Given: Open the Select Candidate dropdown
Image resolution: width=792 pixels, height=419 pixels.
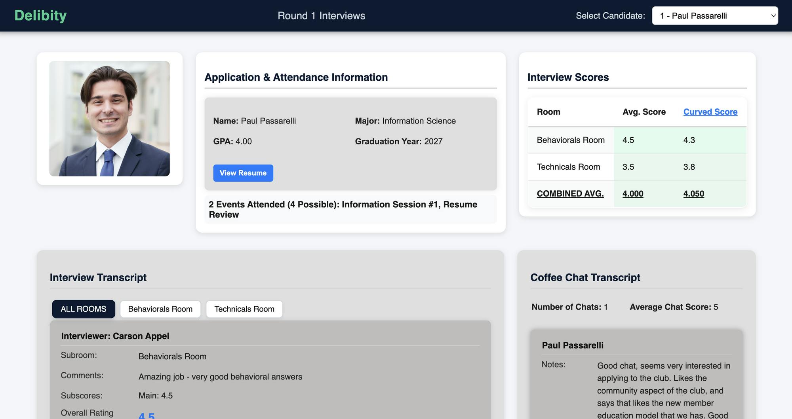Looking at the screenshot, I should coord(715,16).
